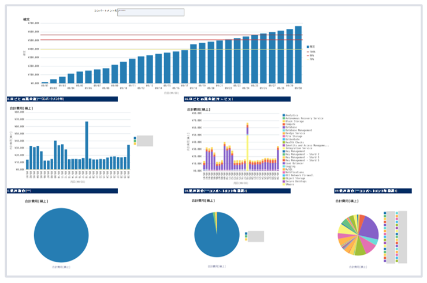
Task: Select Compute in the service legend
Action: (x=292, y=124)
